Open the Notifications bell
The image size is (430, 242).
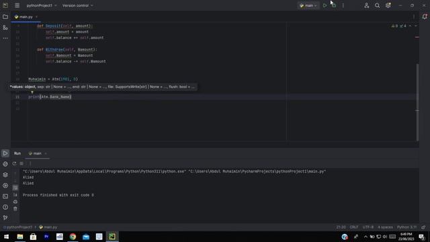425,17
